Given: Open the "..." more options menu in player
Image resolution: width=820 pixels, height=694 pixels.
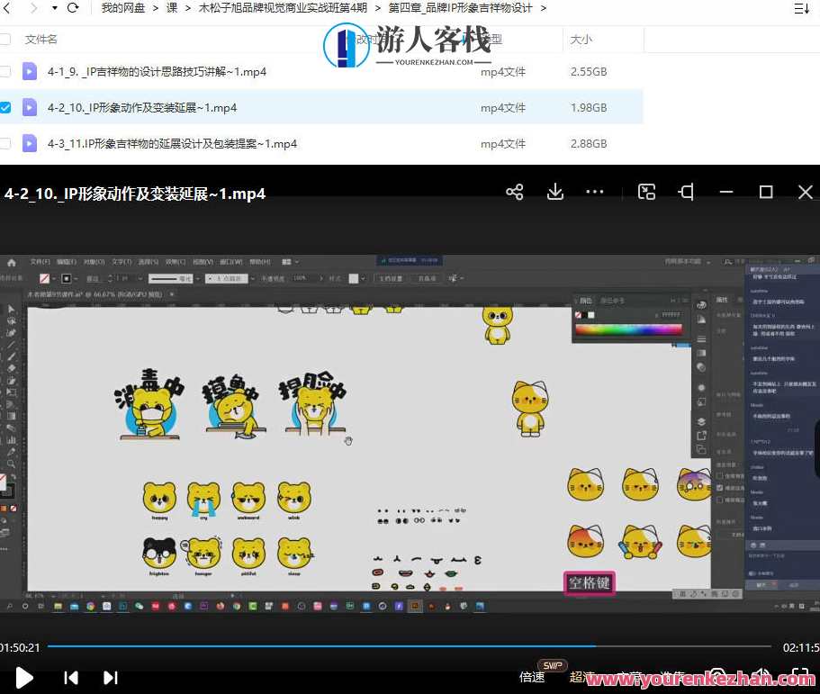Looking at the screenshot, I should [595, 192].
